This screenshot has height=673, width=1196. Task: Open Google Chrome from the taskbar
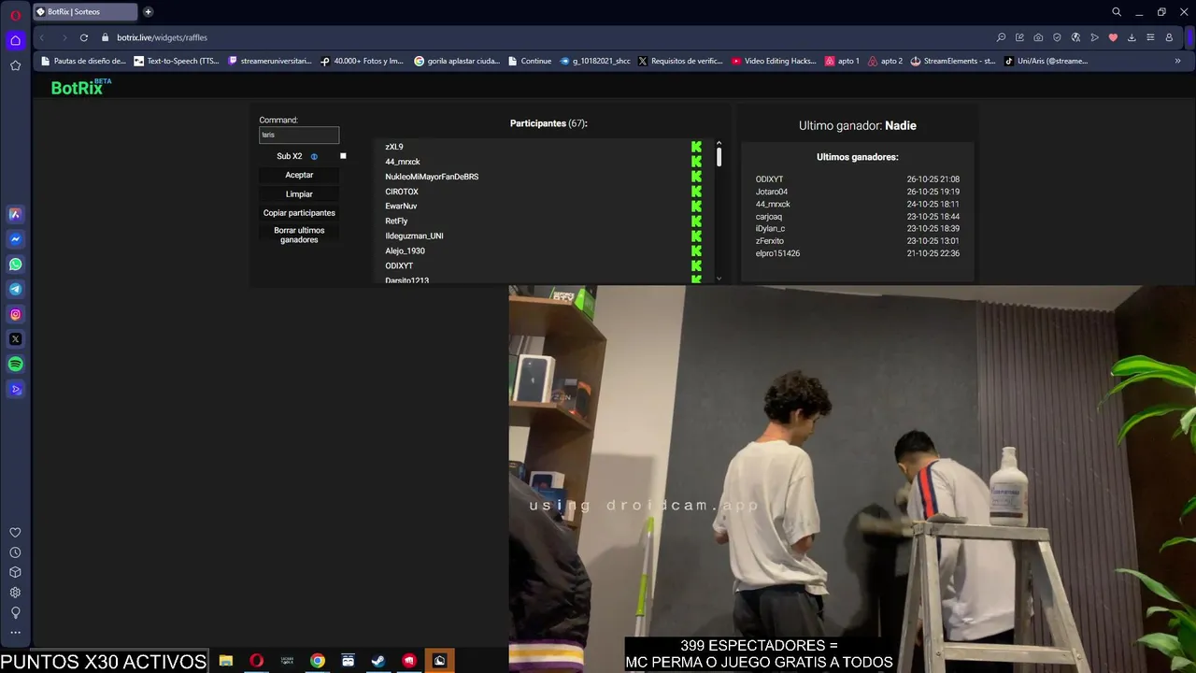(x=318, y=661)
